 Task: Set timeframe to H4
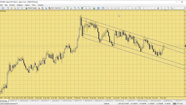pos(125,8)
